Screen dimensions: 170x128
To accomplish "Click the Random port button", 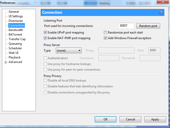I will [148, 26].
